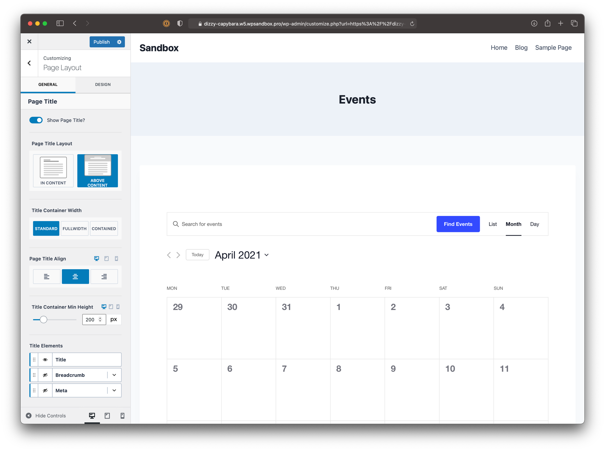
Task: Click the Find Events button
Action: coord(458,224)
